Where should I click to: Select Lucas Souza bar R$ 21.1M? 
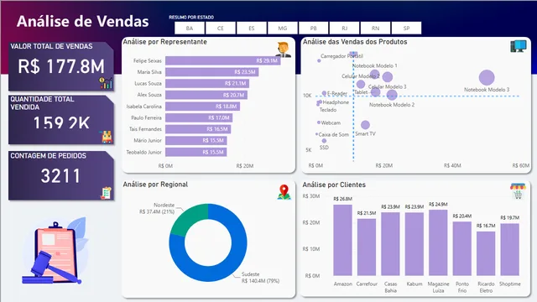[207, 83]
